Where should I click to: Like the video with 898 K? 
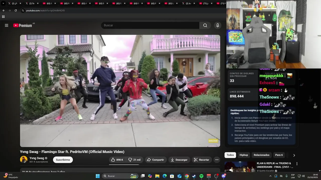(x=117, y=160)
